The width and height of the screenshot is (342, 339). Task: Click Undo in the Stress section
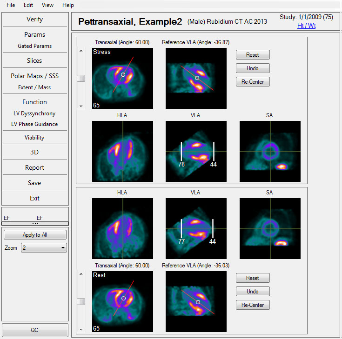[x=253, y=68]
